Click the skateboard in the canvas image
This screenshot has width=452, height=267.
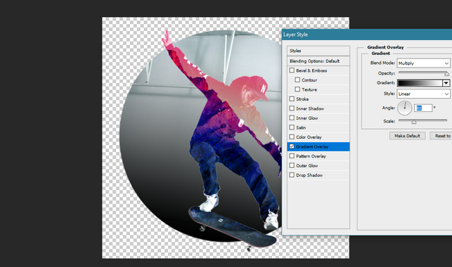coord(232,227)
